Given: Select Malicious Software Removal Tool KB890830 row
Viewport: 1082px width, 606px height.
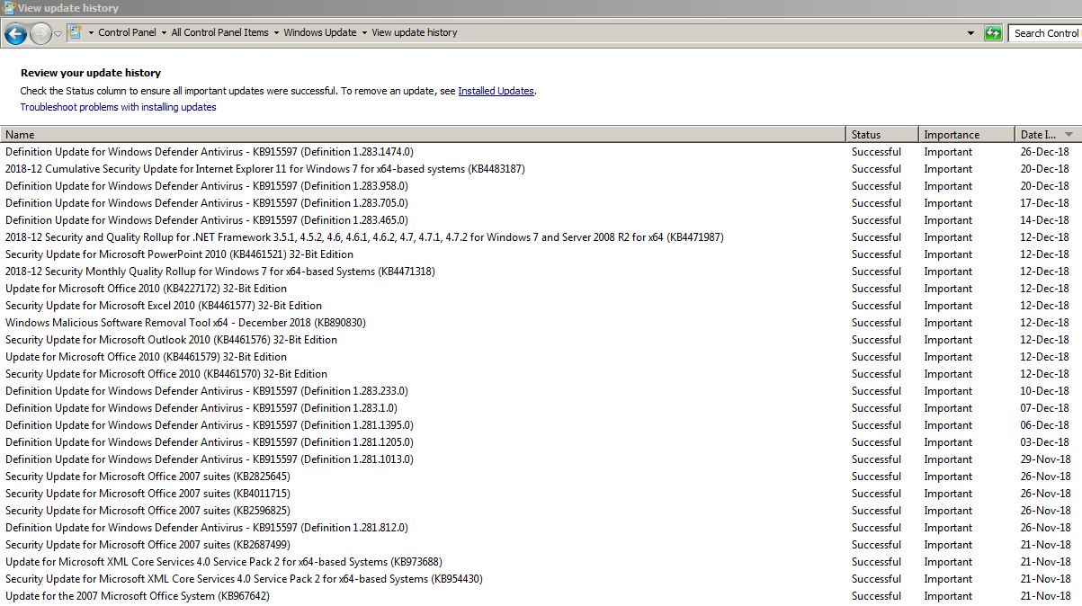Looking at the screenshot, I should [x=540, y=323].
